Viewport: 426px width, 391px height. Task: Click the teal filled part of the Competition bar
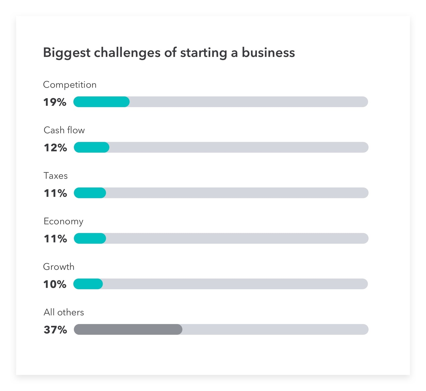pyautogui.click(x=101, y=102)
